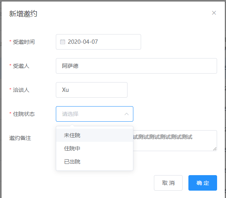This screenshot has width=226, height=198.
Task: Click the 住院状态 field label
Action: click(24, 114)
